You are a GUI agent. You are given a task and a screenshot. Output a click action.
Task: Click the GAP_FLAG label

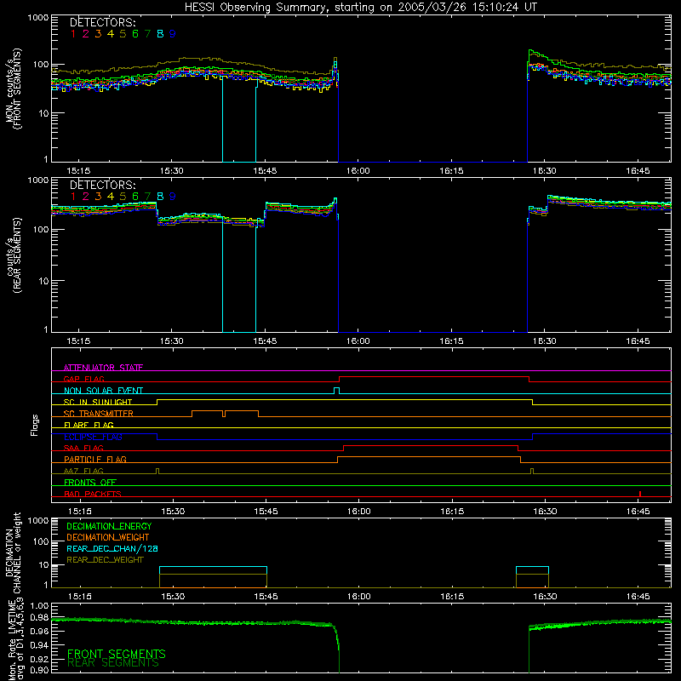pyautogui.click(x=83, y=379)
